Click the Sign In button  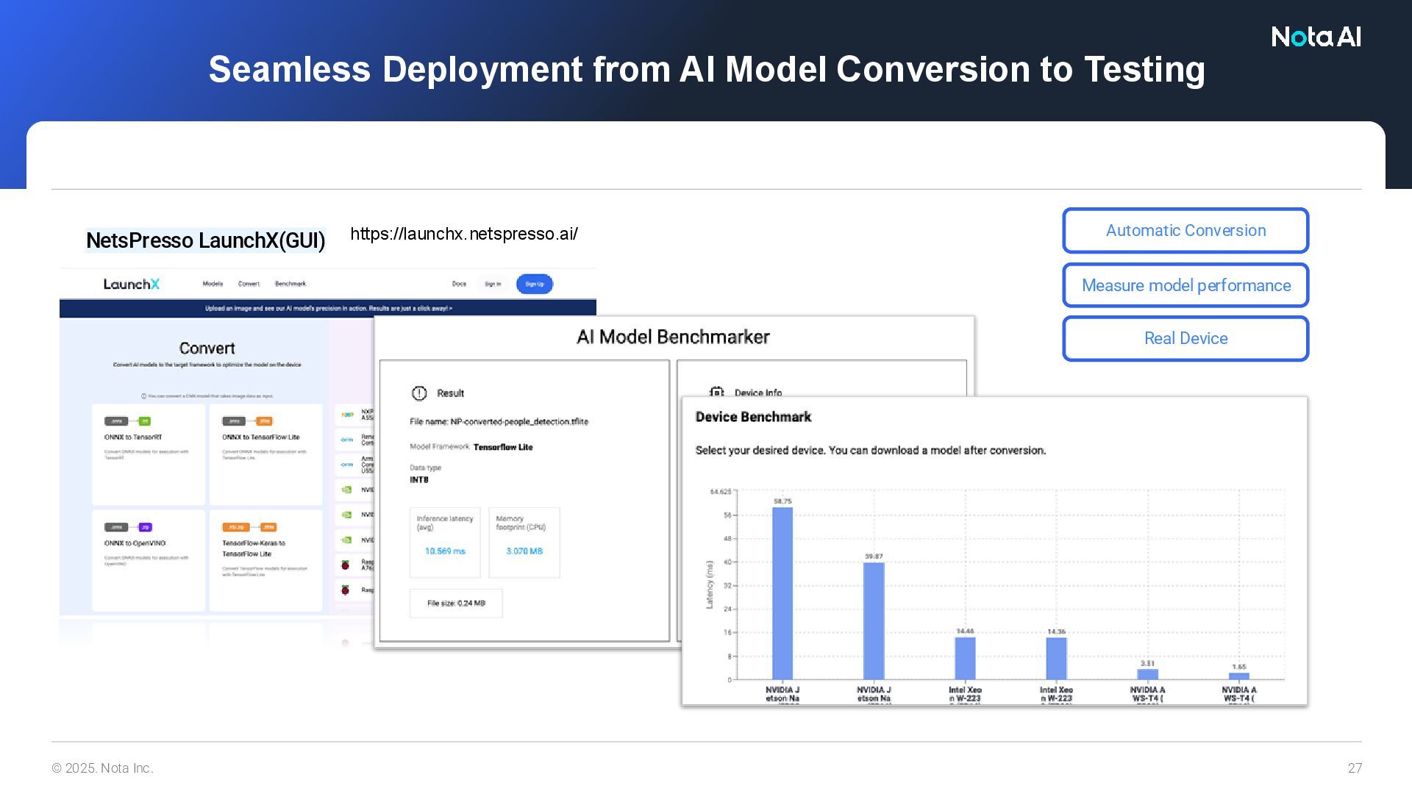[493, 284]
